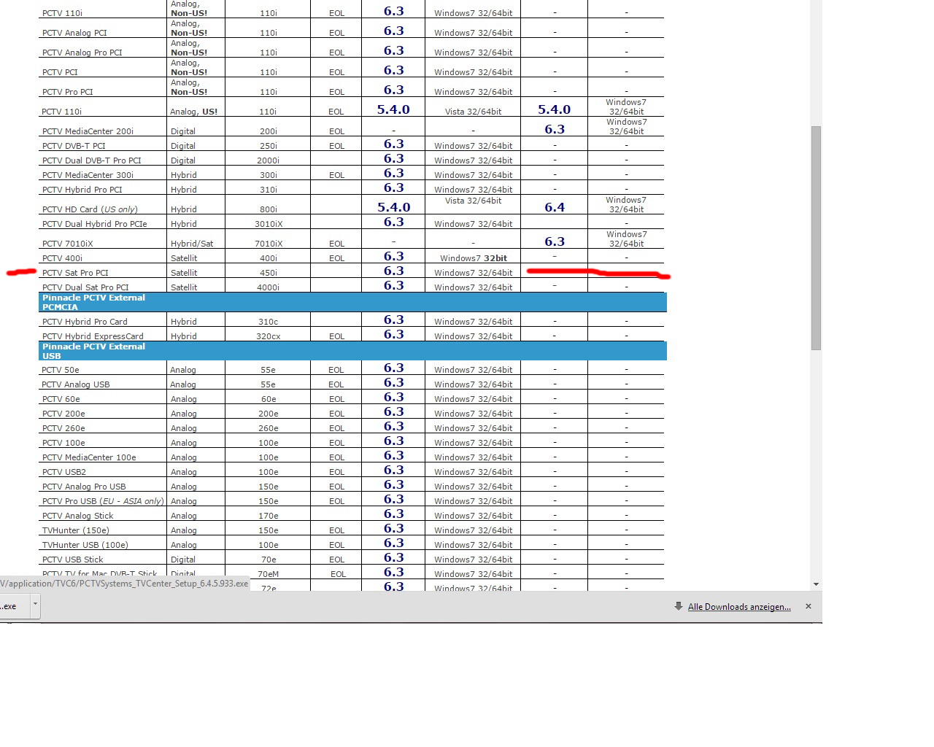Open the 5.4.0 Vista link for PCTV HD Card
This screenshot has height=747, width=934.
point(394,207)
